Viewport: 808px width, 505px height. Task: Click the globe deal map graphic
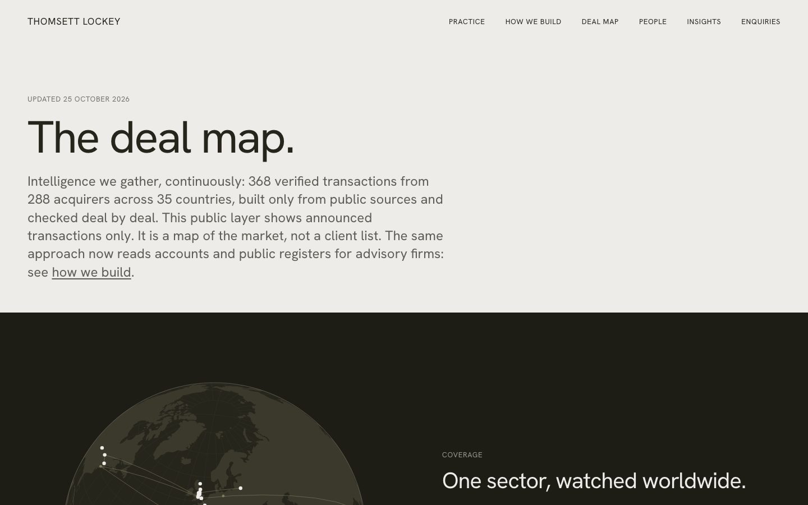tap(214, 444)
